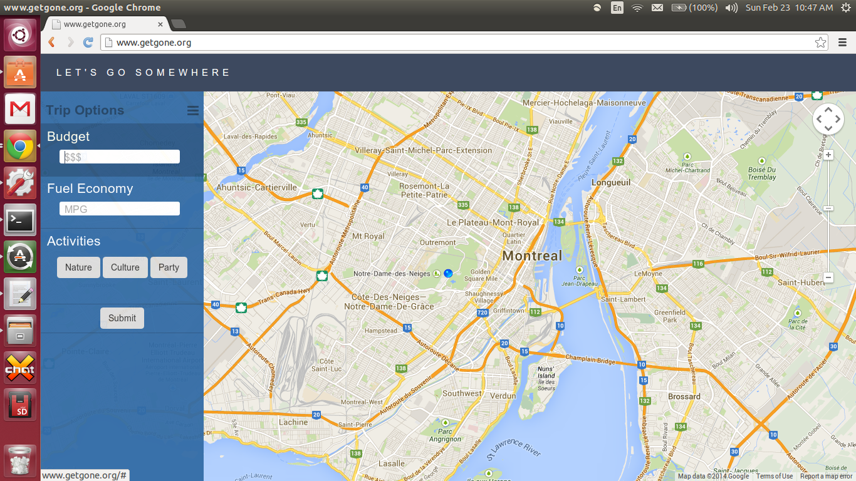This screenshot has width=856, height=481.
Task: Click the Parc Jean-Drapeau park icon
Action: coord(579,270)
